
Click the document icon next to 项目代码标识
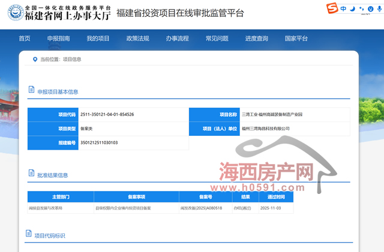[28, 235]
